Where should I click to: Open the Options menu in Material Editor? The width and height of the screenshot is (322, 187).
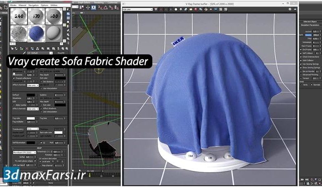(x=44, y=5)
